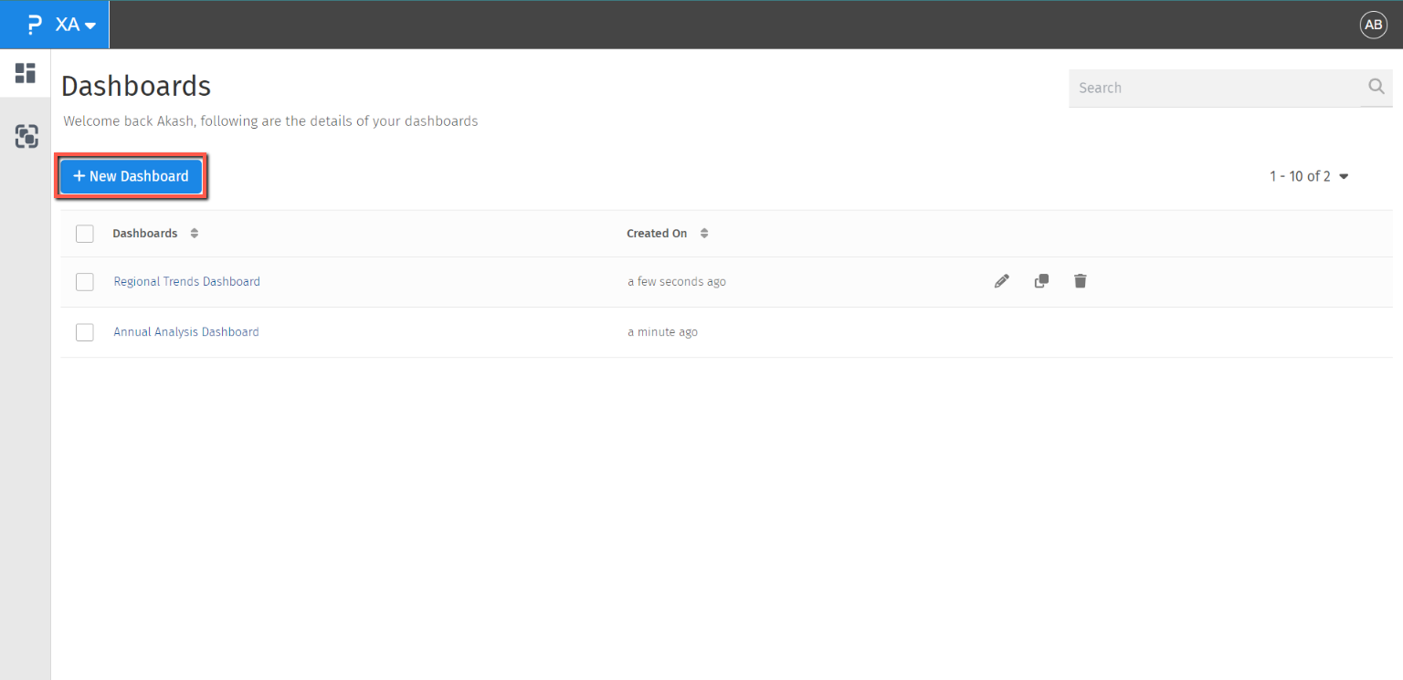The height and width of the screenshot is (680, 1403).
Task: Expand the XA workspace dropdown
Action: click(x=77, y=25)
